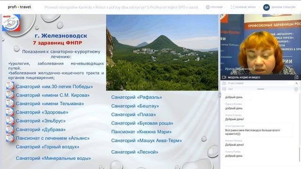This screenshot has height=169, width=301.
Task: Click Санаторий «Бештау» text
Action: pos(135,106)
